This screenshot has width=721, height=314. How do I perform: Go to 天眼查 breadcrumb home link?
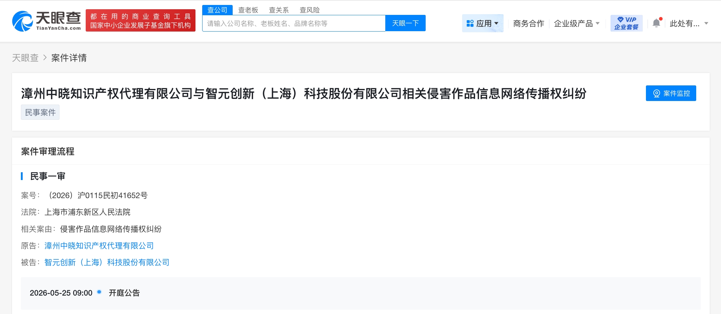click(x=25, y=58)
